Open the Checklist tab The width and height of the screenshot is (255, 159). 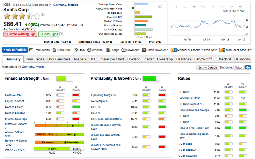pyautogui.click(x=224, y=59)
